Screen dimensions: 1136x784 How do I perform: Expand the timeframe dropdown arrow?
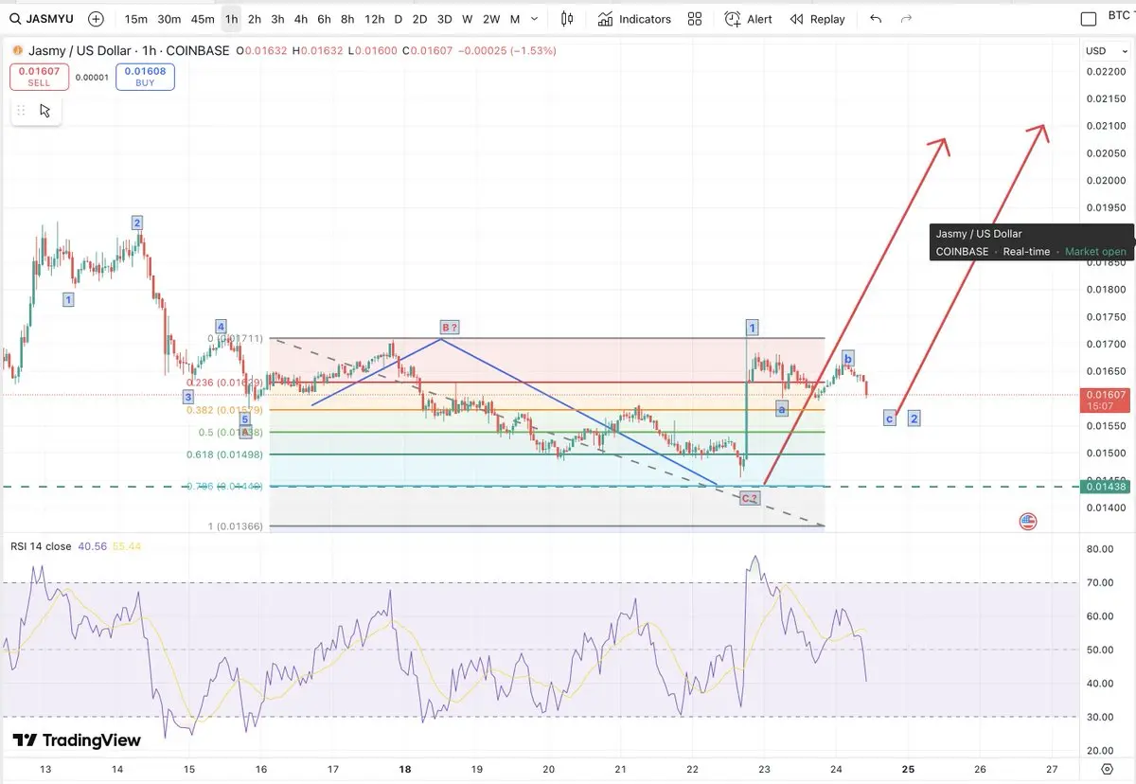click(536, 19)
